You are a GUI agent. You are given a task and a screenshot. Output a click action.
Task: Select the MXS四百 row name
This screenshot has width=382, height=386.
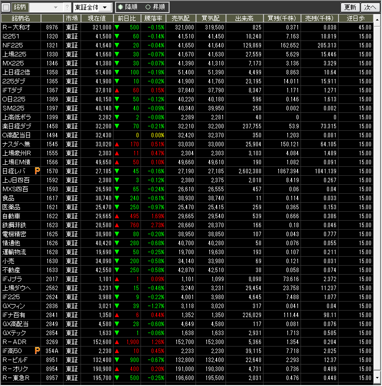coord(15,189)
